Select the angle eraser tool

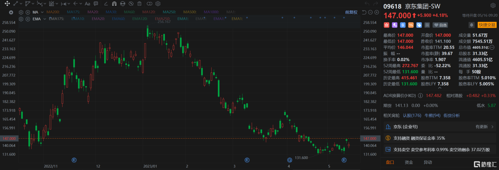(106, 4)
